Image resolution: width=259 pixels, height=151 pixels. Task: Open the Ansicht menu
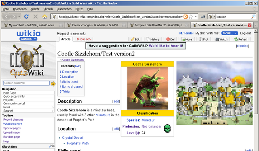coord(35,9)
